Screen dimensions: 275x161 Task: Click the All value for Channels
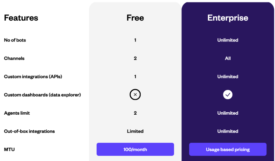(x=228, y=58)
